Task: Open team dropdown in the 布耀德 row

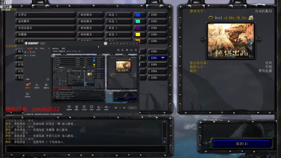Action: [119, 34]
